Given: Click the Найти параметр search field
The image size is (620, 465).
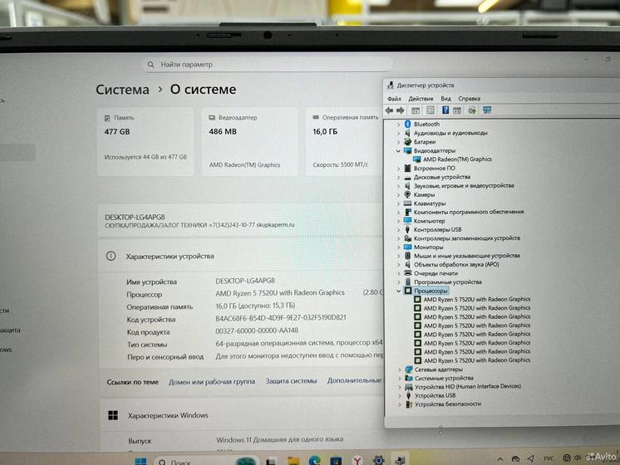Looking at the screenshot, I should click(x=268, y=64).
